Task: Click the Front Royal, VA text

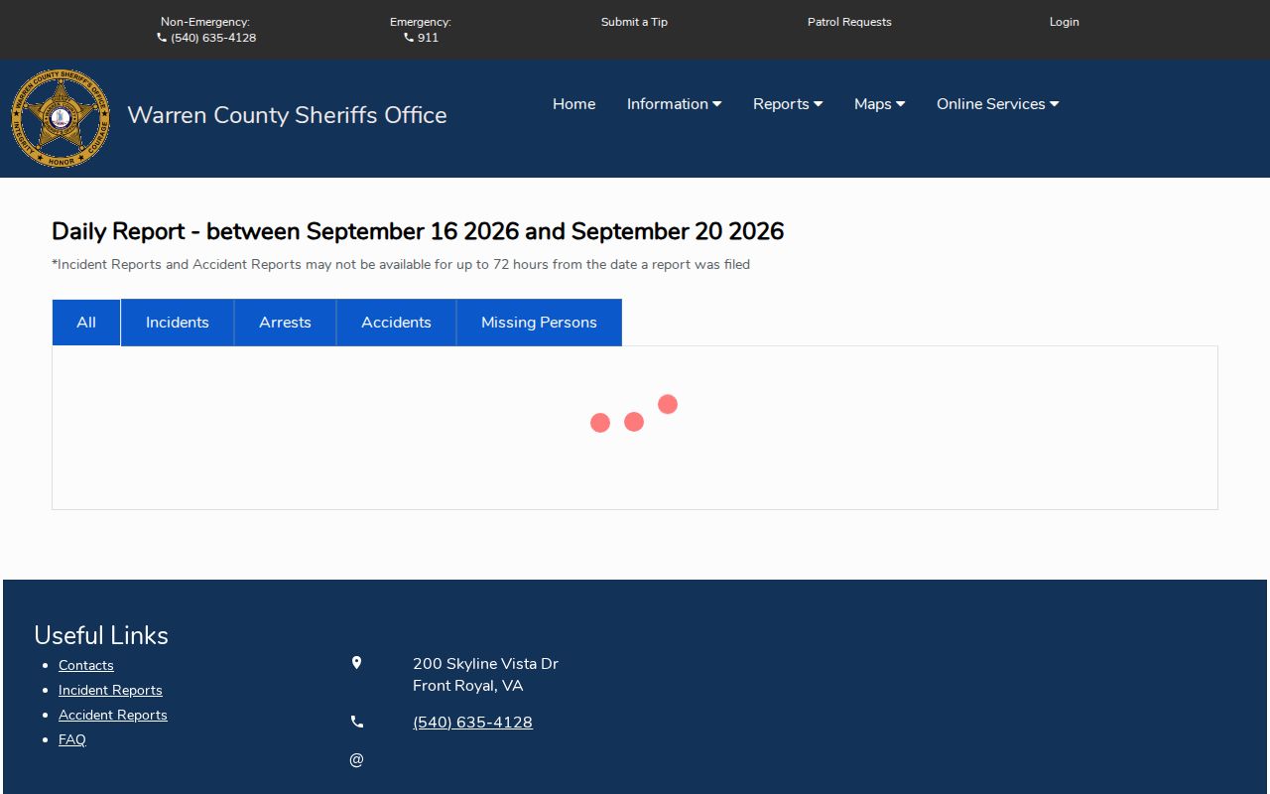Action: click(x=467, y=686)
